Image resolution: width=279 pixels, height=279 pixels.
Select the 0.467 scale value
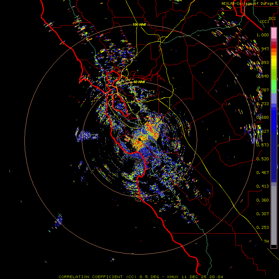click(263, 173)
